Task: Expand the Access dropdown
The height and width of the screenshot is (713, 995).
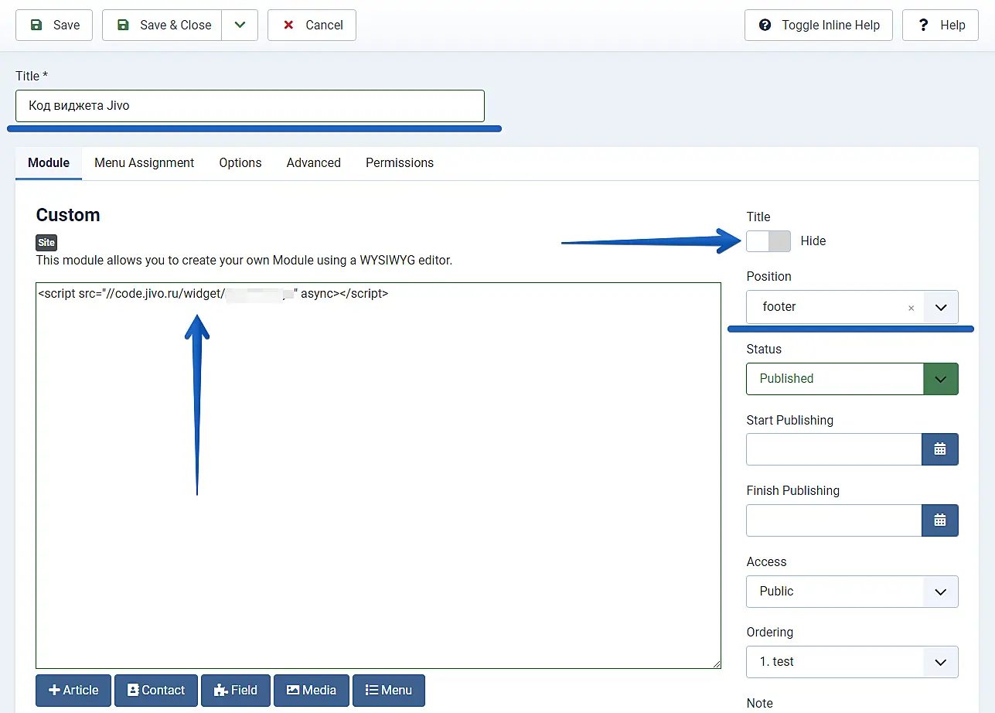Action: point(940,592)
